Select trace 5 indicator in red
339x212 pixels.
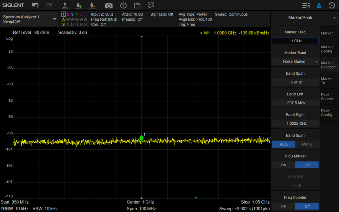(81, 14)
